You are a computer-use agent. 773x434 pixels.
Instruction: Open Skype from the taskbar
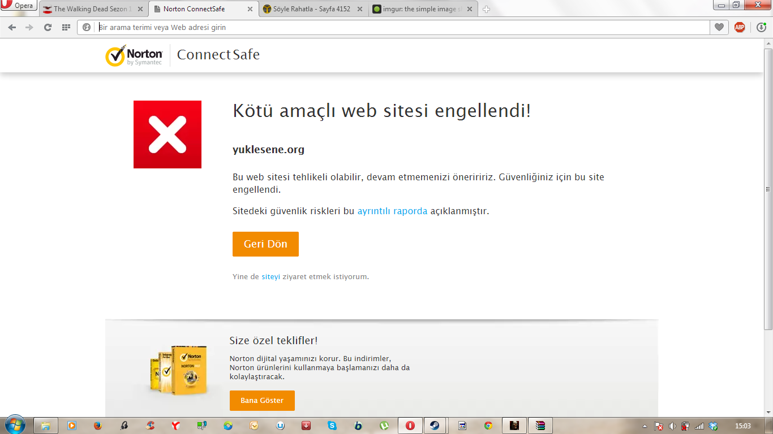pyautogui.click(x=332, y=426)
